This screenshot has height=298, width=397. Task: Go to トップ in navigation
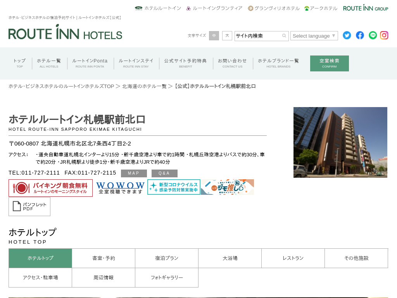click(19, 63)
